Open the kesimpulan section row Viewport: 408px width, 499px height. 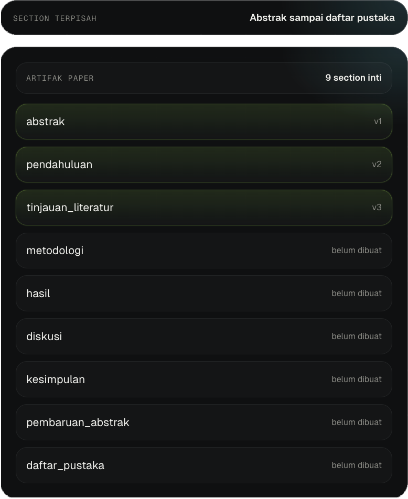(204, 379)
